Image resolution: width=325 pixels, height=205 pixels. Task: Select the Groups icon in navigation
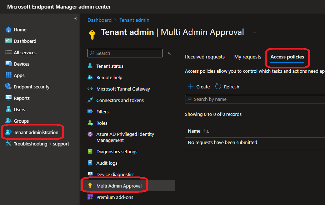tap(9, 121)
